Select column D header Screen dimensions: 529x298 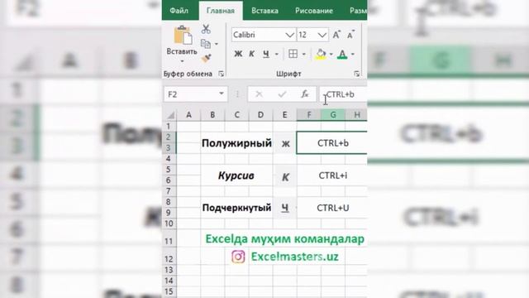tap(261, 115)
